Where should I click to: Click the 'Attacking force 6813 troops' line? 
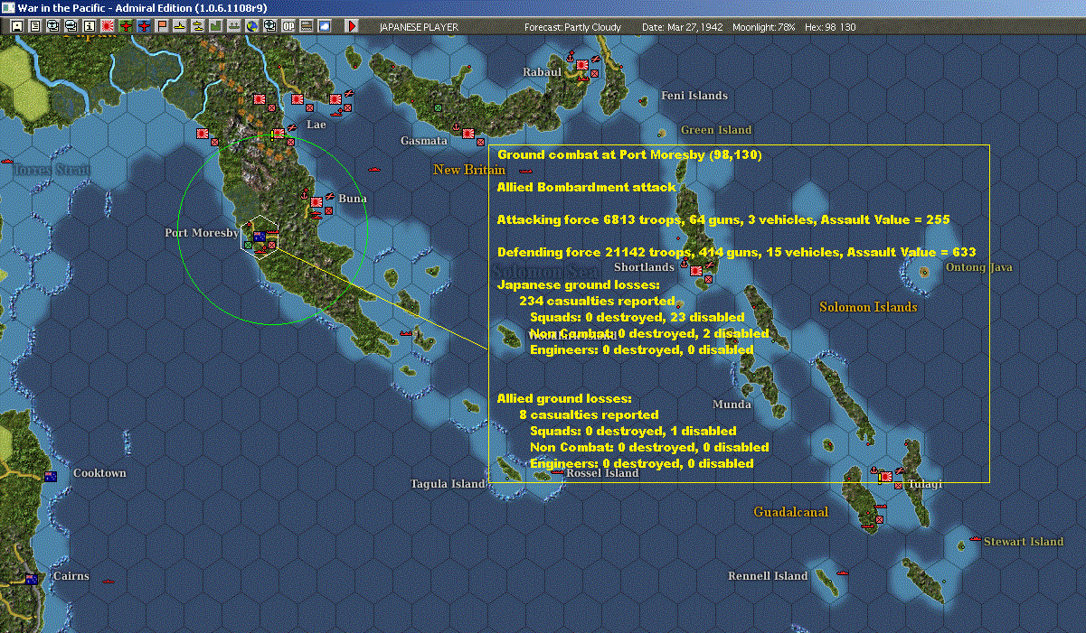723,219
